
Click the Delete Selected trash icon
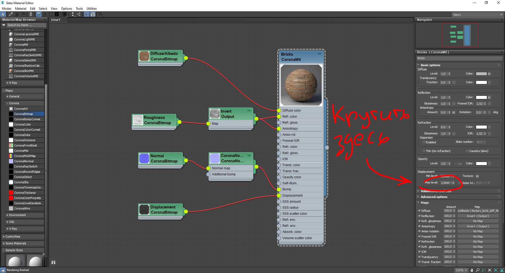tap(31, 14)
